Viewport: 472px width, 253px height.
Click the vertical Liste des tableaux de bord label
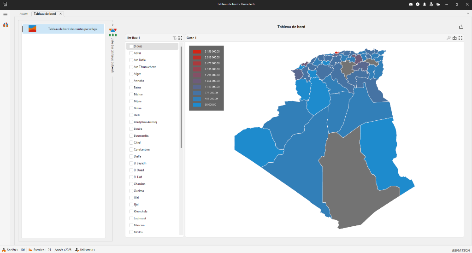112,56
